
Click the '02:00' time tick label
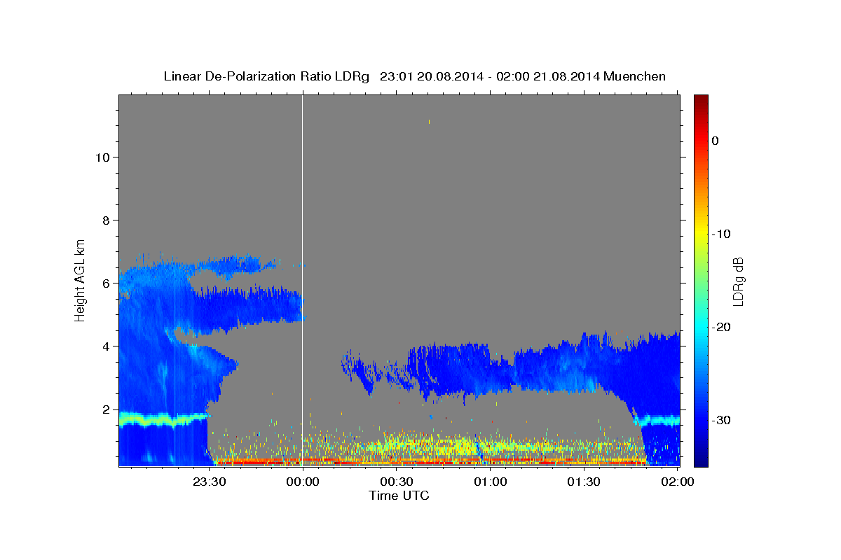(678, 482)
